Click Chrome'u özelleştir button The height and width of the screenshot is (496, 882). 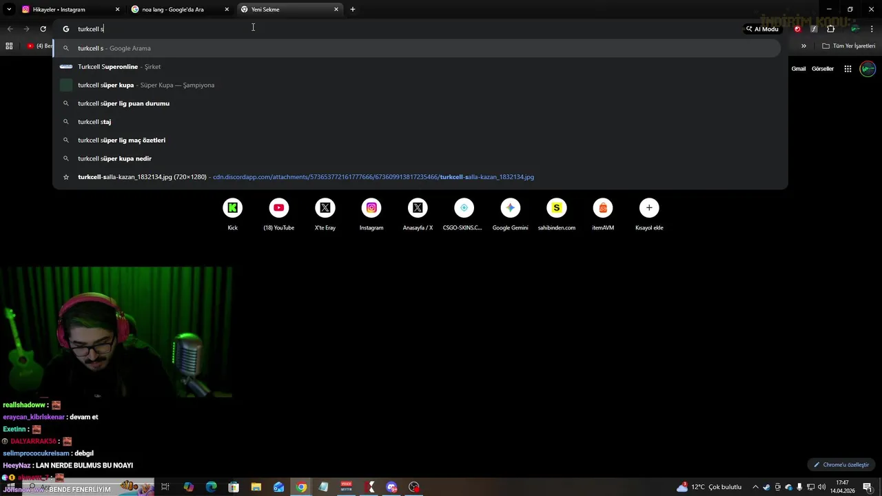tap(841, 465)
